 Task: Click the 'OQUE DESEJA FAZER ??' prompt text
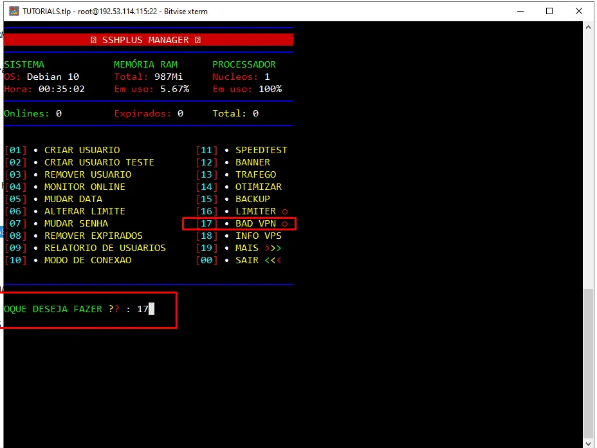[62, 309]
